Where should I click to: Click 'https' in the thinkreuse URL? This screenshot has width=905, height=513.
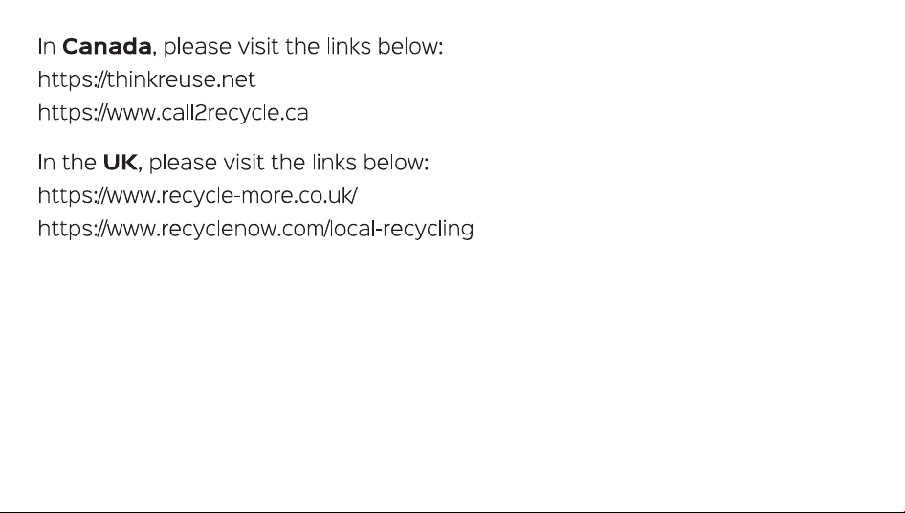click(65, 81)
